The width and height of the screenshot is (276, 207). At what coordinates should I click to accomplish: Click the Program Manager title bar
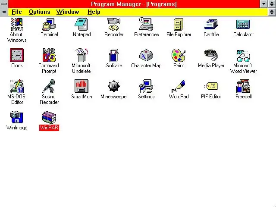pyautogui.click(x=134, y=4)
